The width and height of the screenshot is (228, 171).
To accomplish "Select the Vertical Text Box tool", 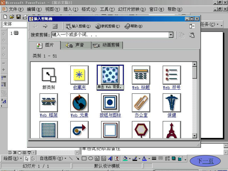I will 104,158.
